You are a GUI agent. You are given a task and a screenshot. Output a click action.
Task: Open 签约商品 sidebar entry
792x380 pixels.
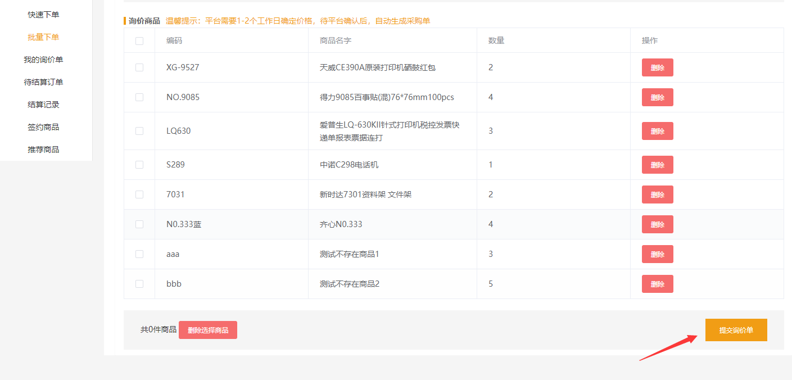(43, 127)
